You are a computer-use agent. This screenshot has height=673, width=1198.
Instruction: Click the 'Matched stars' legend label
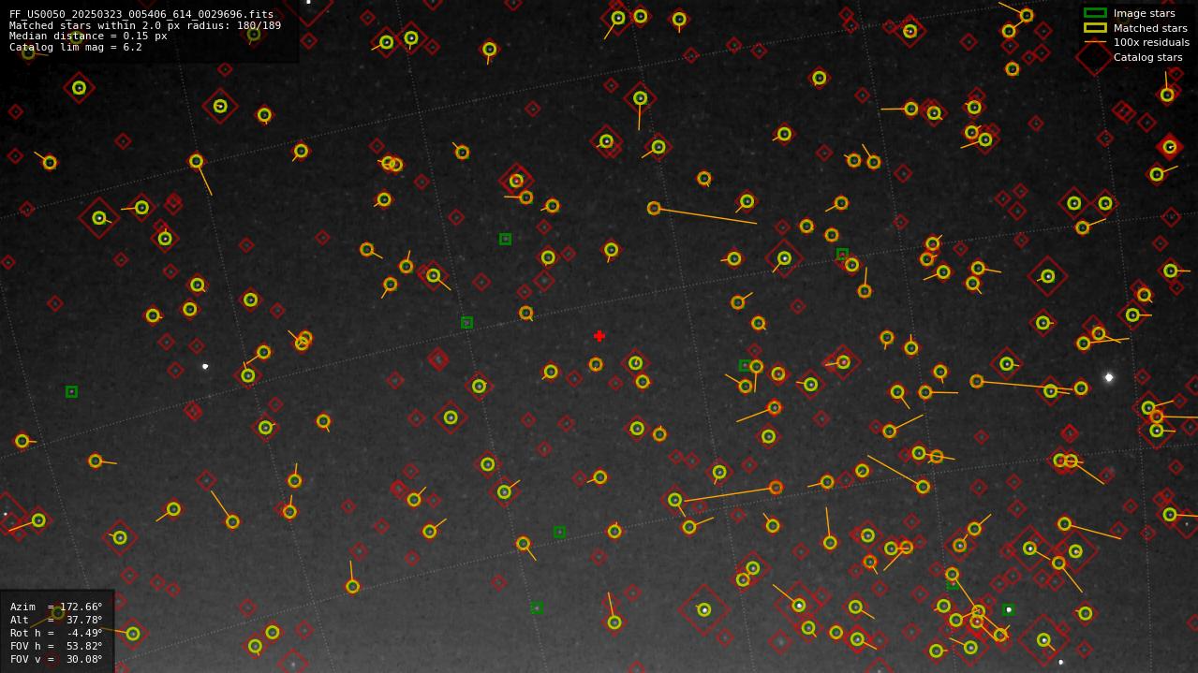(1150, 28)
